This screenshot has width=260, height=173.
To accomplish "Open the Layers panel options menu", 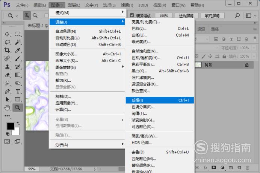I will tap(255, 29).
